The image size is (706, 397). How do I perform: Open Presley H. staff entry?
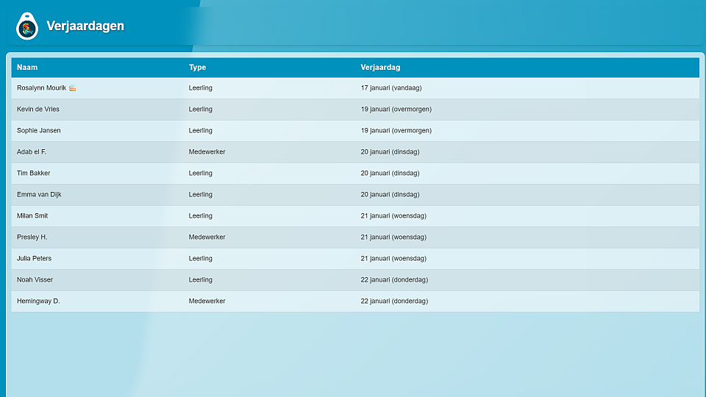(32, 237)
